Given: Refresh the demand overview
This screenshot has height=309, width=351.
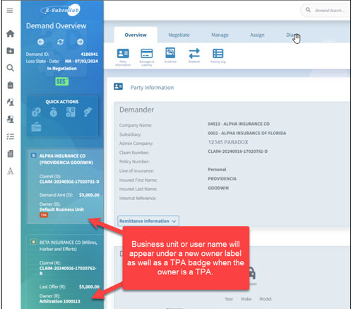Looking at the screenshot, I should (x=60, y=42).
